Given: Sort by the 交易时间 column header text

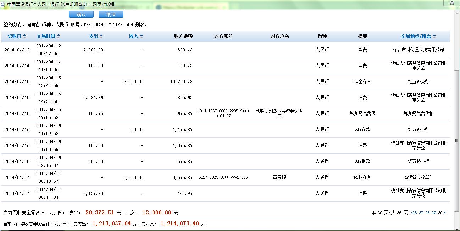Looking at the screenshot, I should 46,36.
